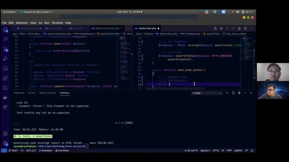Image resolution: width=289 pixels, height=162 pixels.
Task: Expand the Feature breadcrumb in right editor
Action: click(149, 34)
